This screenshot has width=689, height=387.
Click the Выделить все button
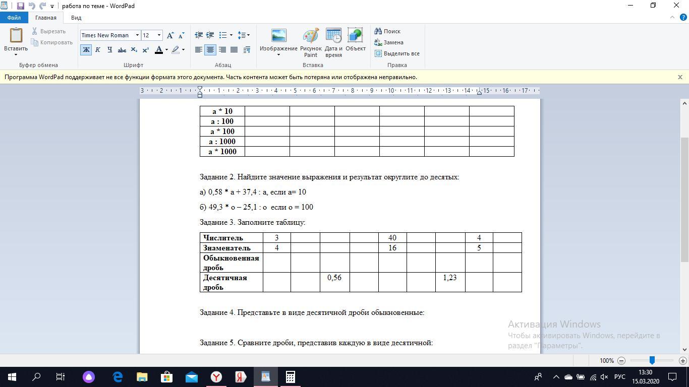pos(397,53)
